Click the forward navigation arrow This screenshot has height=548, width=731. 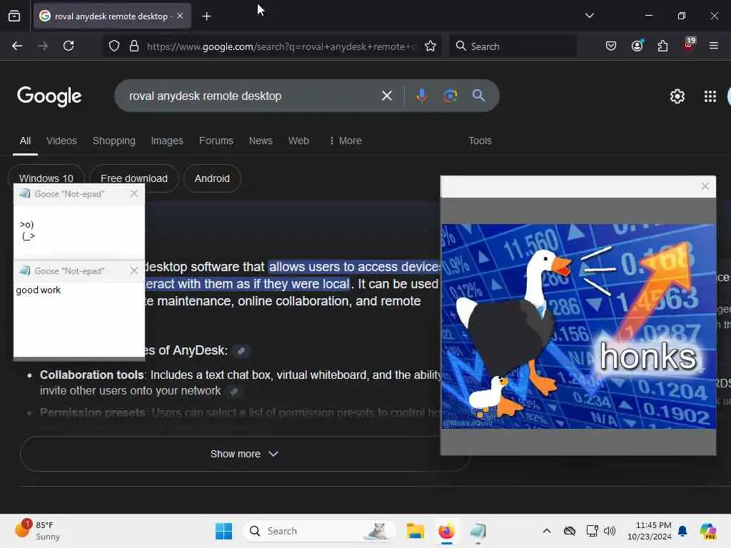tap(42, 46)
